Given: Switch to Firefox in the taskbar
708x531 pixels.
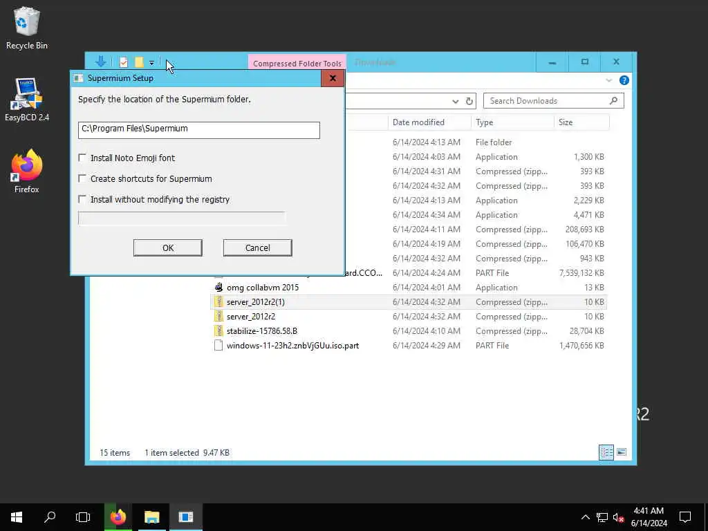Looking at the screenshot, I should pyautogui.click(x=118, y=517).
